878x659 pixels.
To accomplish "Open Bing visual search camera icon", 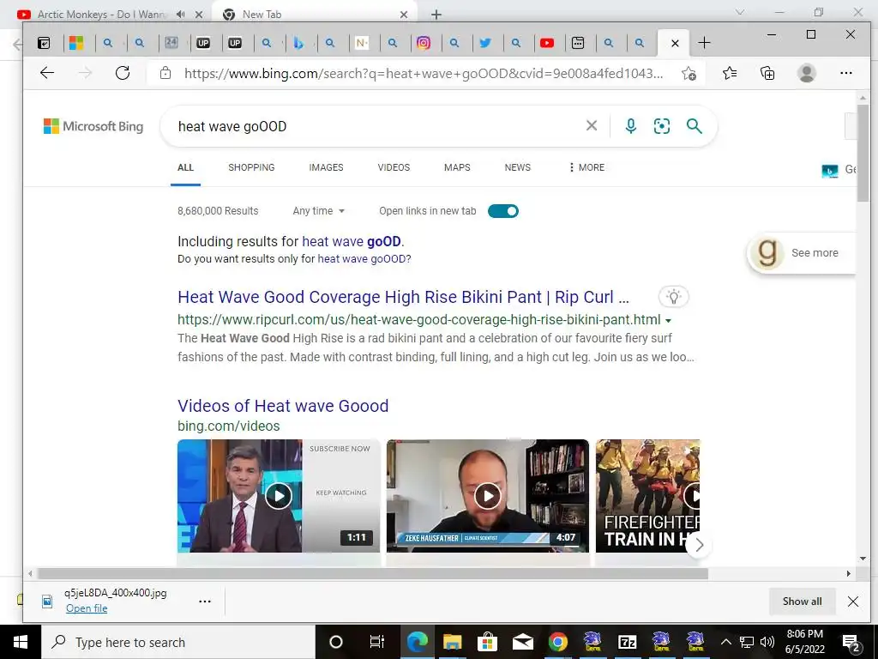I will (x=662, y=126).
